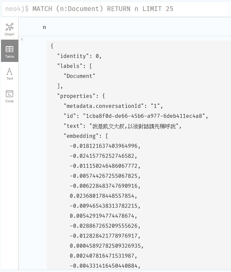
Task: Click the "Document" label value
Action: tap(80, 76)
